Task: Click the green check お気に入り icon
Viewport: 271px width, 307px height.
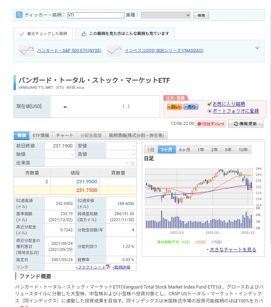Action: (x=210, y=104)
